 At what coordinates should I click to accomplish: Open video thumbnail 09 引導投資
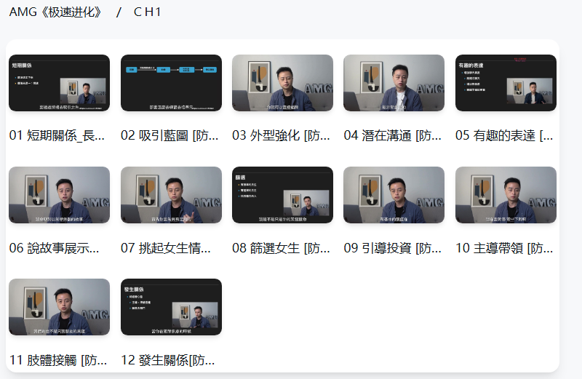(x=394, y=195)
